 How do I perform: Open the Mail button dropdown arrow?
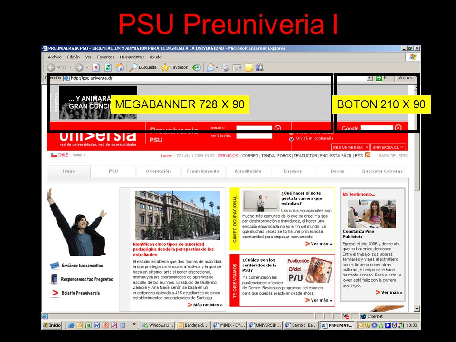[217, 68]
